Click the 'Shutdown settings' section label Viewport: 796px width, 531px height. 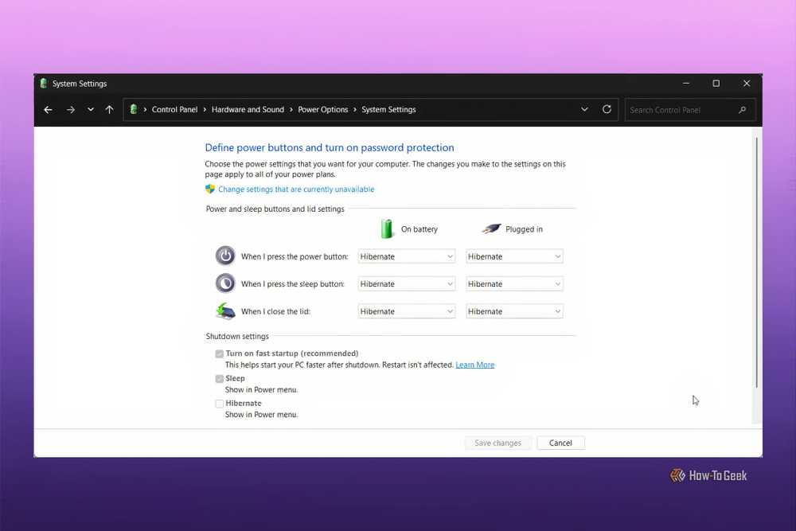pyautogui.click(x=237, y=337)
